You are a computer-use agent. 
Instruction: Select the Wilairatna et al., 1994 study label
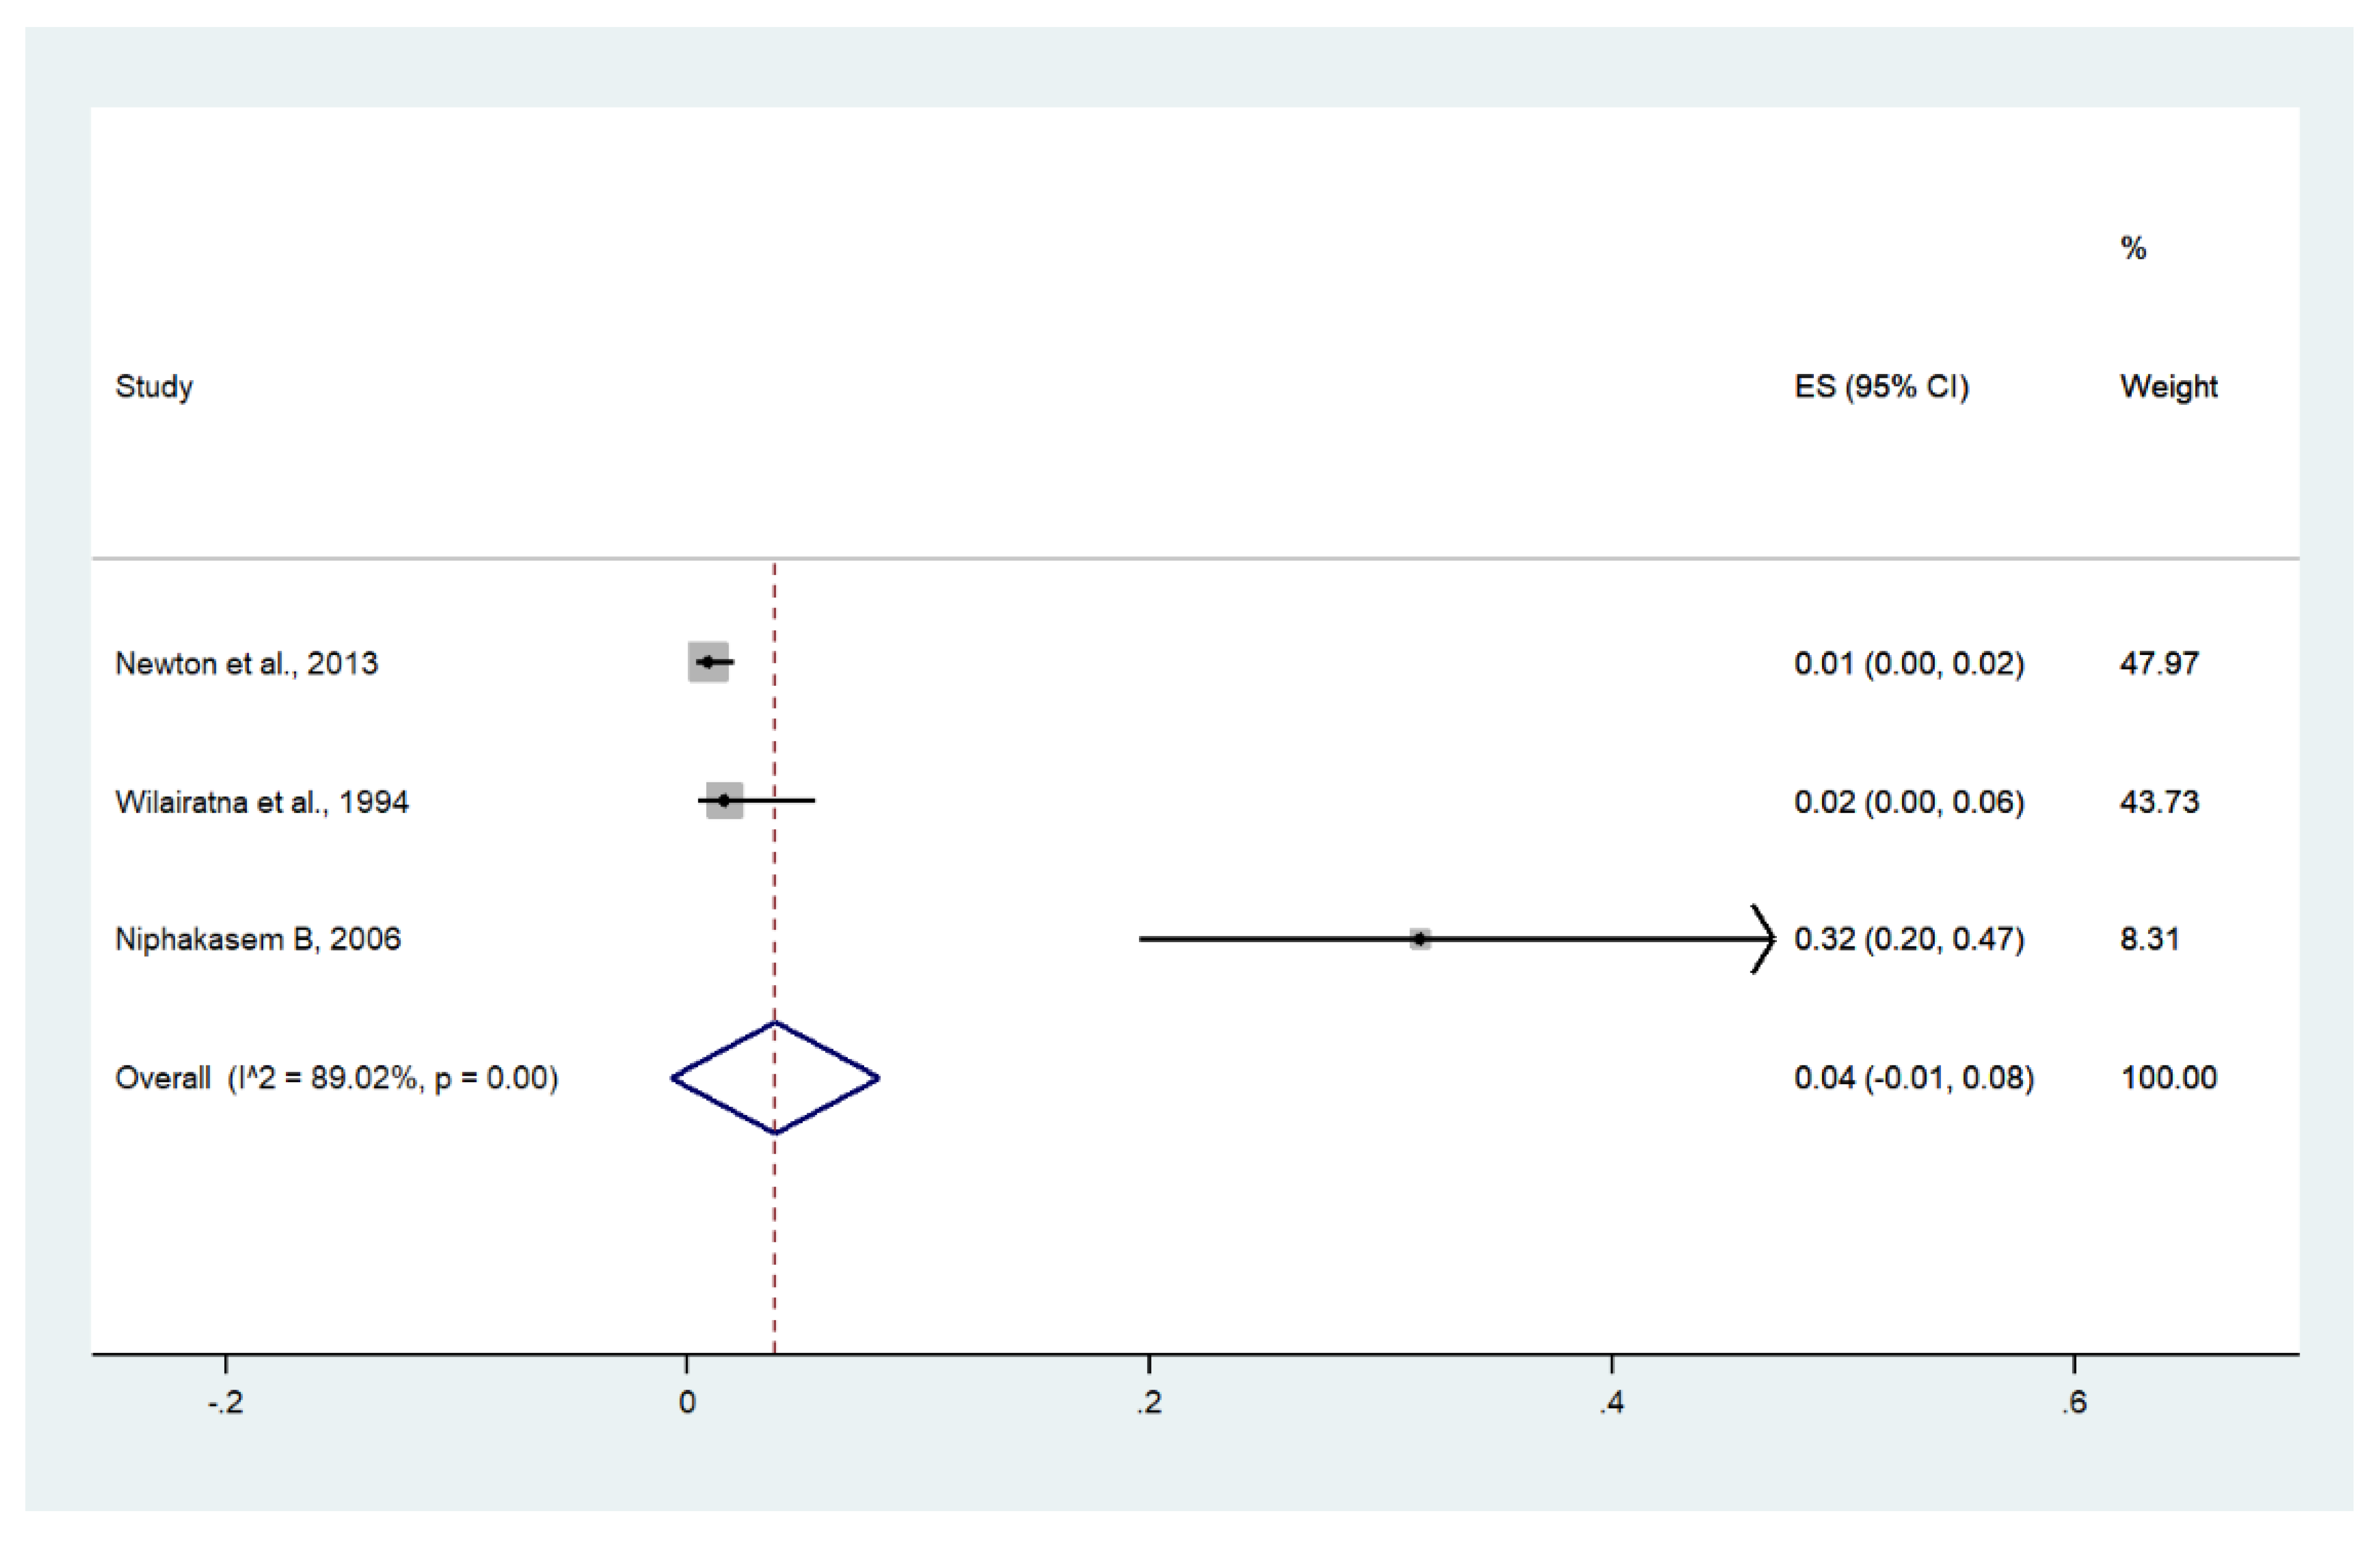tap(261, 802)
